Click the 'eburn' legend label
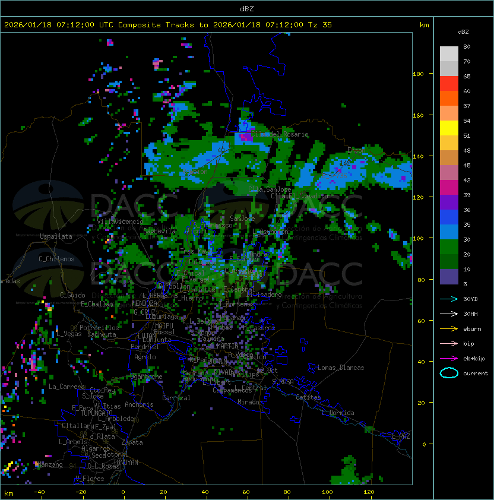 tap(472, 329)
